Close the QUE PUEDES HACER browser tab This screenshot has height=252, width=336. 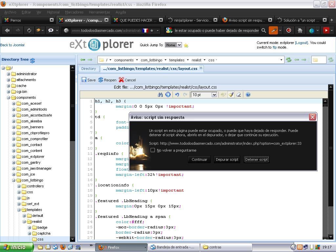[x=161, y=20]
